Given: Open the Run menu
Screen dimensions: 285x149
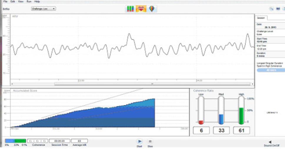Looking at the screenshot, I should [29, 1].
